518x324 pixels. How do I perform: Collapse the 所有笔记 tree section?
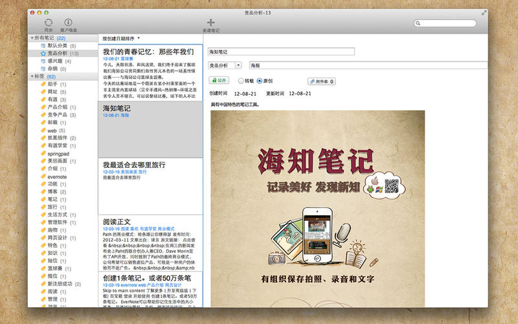[x=32, y=38]
